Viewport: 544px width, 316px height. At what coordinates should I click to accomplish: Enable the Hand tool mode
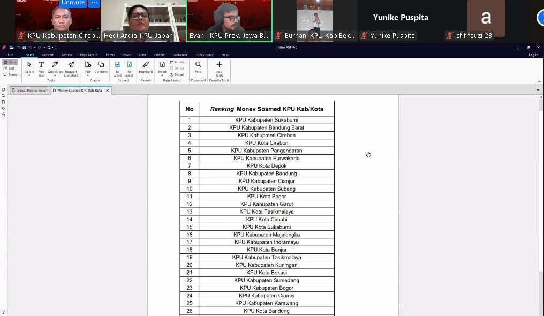click(10, 62)
